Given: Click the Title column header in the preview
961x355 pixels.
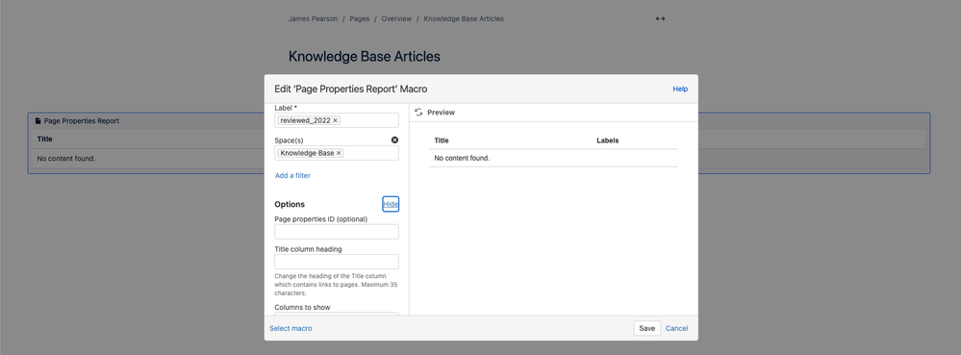Looking at the screenshot, I should point(442,140).
